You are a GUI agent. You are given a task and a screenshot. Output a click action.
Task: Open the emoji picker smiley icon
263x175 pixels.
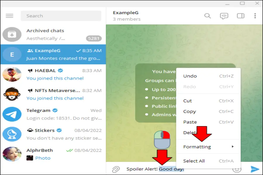point(237,169)
